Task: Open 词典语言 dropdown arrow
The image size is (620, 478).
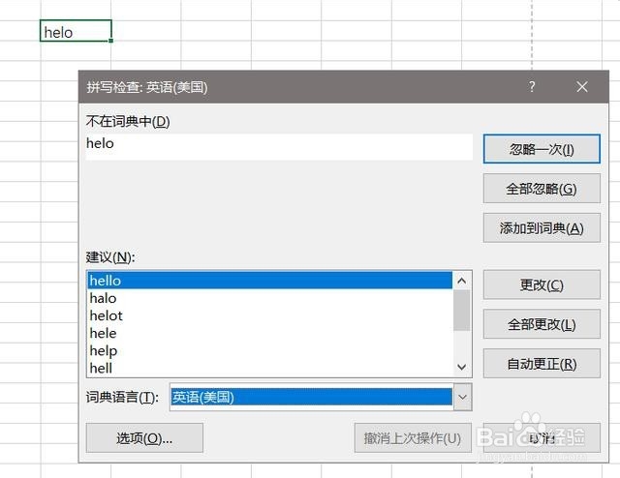Action: tap(463, 397)
